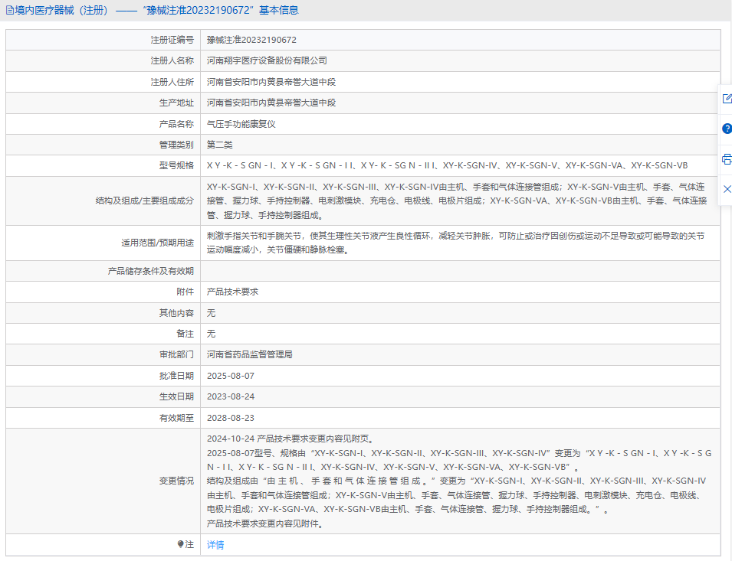Click registrant name 河南翔宇医疗设备股份有限公司
The width and height of the screenshot is (732, 561).
pos(267,60)
